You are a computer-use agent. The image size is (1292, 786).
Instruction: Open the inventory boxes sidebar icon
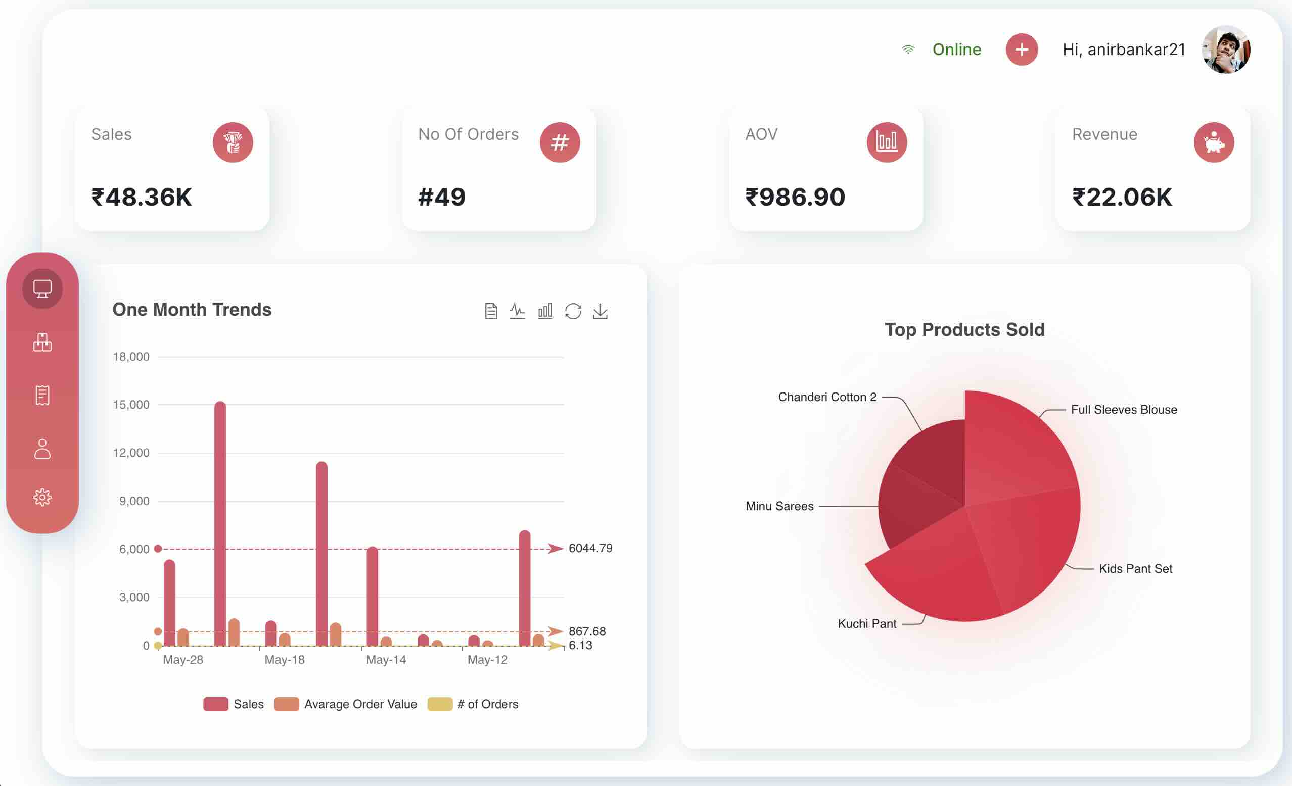(42, 342)
